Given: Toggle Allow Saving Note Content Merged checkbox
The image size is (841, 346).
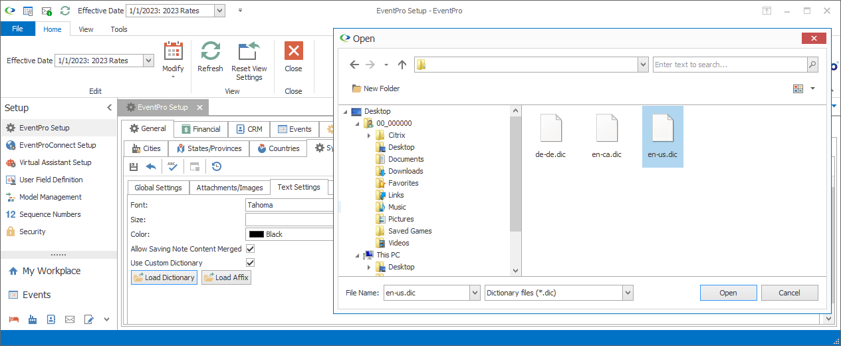Looking at the screenshot, I should (x=251, y=248).
